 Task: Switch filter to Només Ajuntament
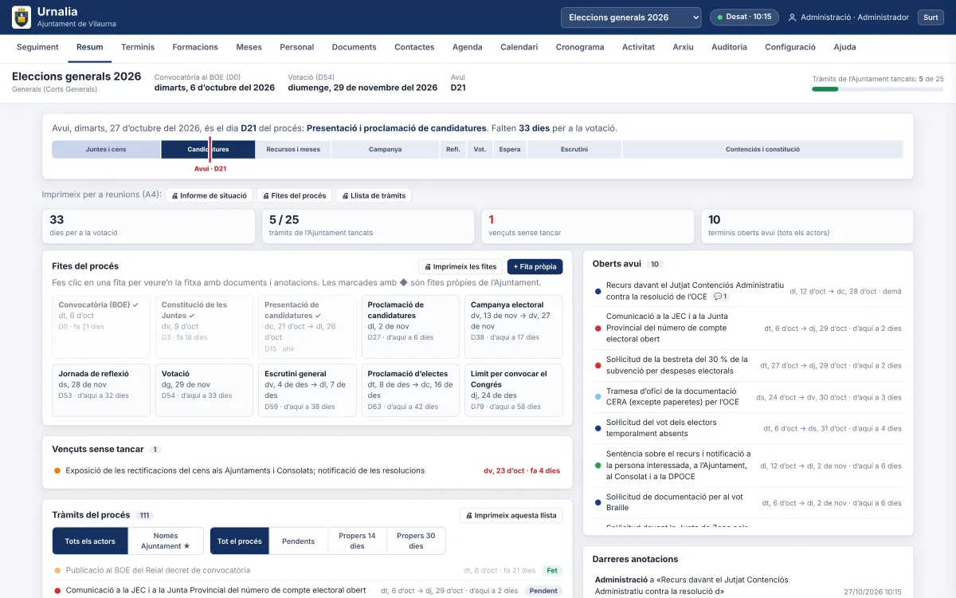(x=166, y=541)
